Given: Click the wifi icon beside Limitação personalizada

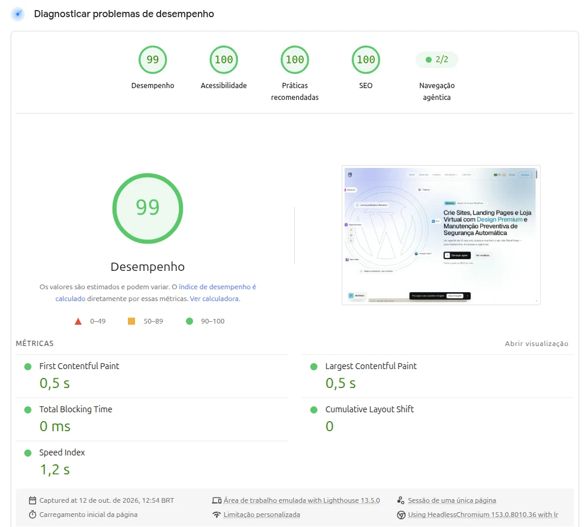Looking at the screenshot, I should click(217, 515).
